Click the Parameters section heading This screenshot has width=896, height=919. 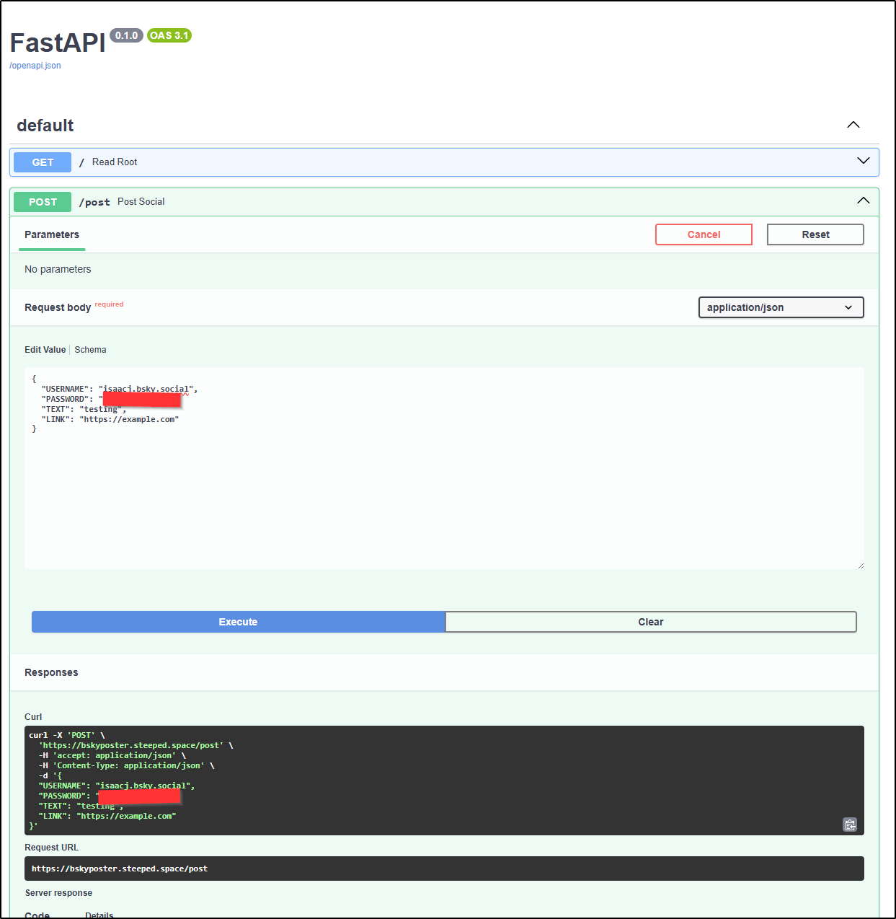[51, 234]
